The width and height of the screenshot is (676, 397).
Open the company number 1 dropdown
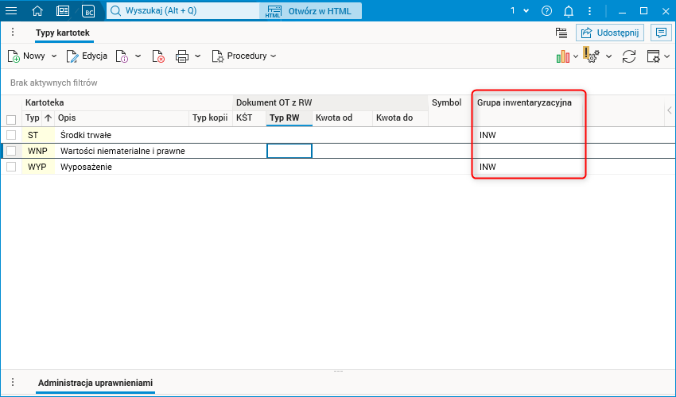pos(519,11)
